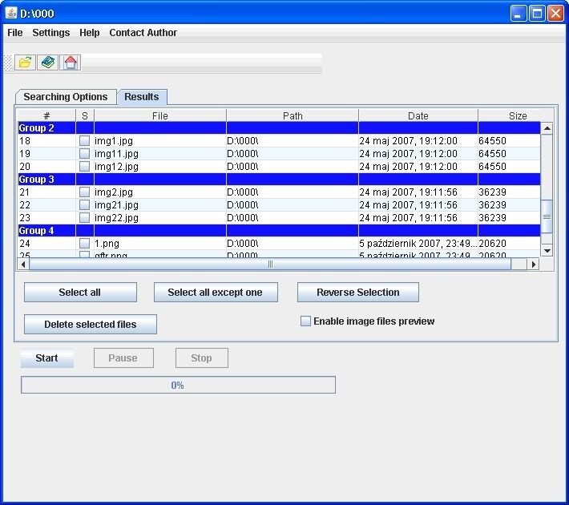
Task: Click size value 36239 in row 22
Action: click(492, 204)
